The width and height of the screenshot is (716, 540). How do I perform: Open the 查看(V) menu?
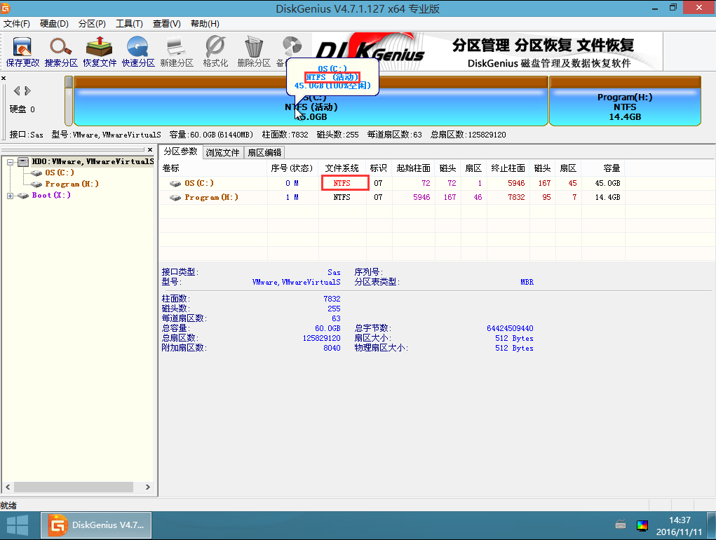click(x=166, y=24)
